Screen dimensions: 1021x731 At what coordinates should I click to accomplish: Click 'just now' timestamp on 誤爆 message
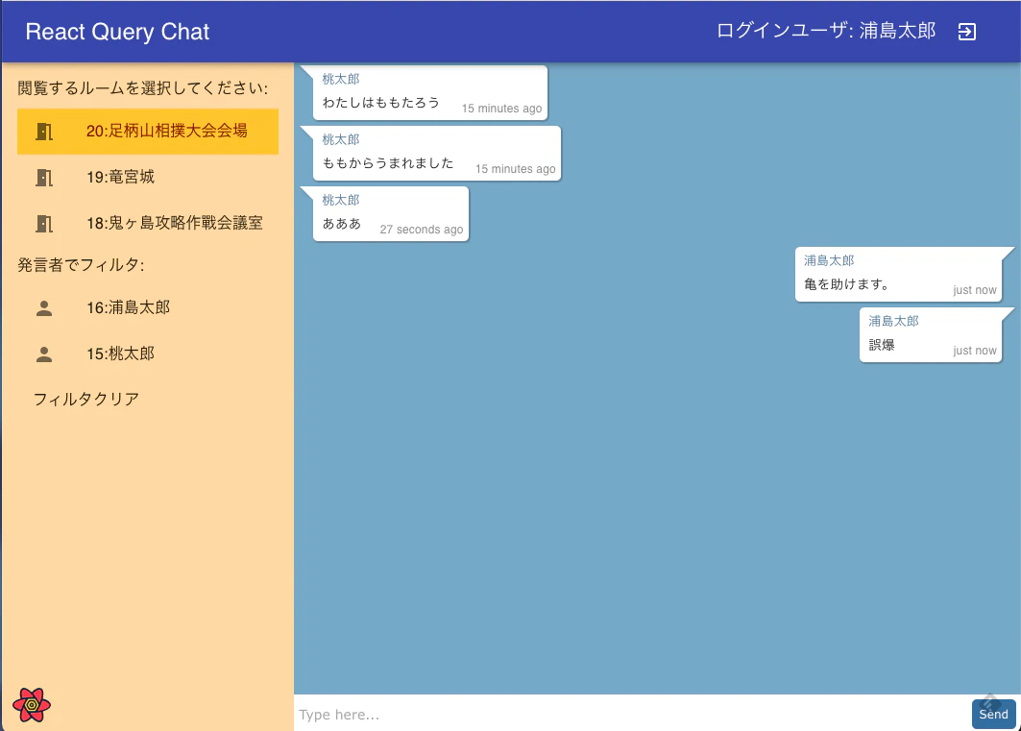975,351
